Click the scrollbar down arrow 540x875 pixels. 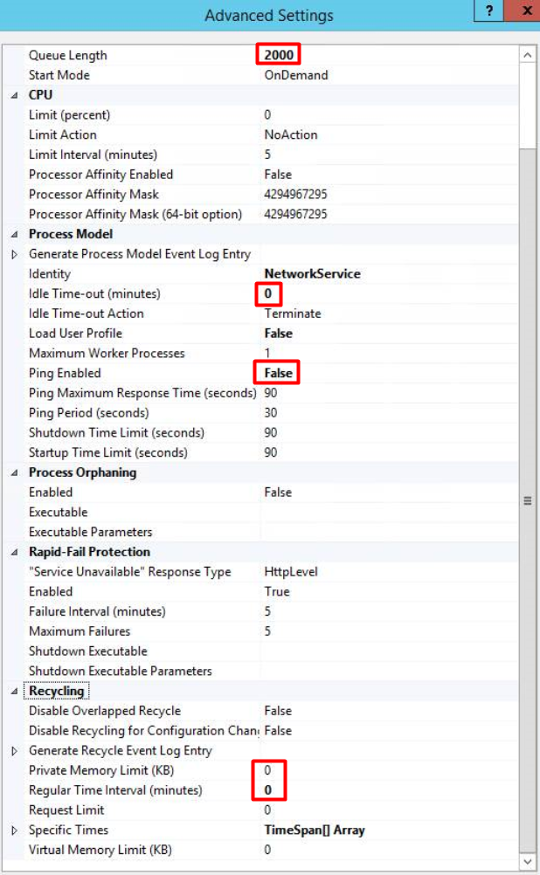[x=527, y=862]
